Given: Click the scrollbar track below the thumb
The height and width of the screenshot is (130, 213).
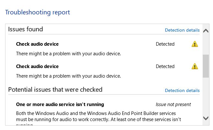Looking at the screenshot, I should click(x=206, y=96).
